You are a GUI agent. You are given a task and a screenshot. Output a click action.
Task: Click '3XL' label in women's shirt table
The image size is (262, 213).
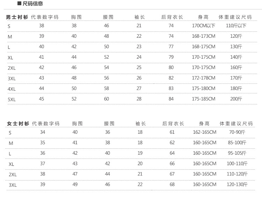click(13, 185)
